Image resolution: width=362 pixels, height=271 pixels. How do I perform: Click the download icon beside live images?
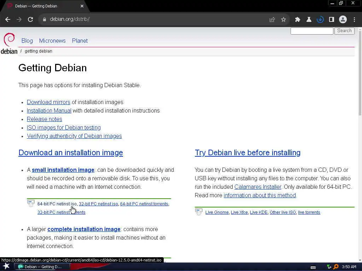coord(199,212)
